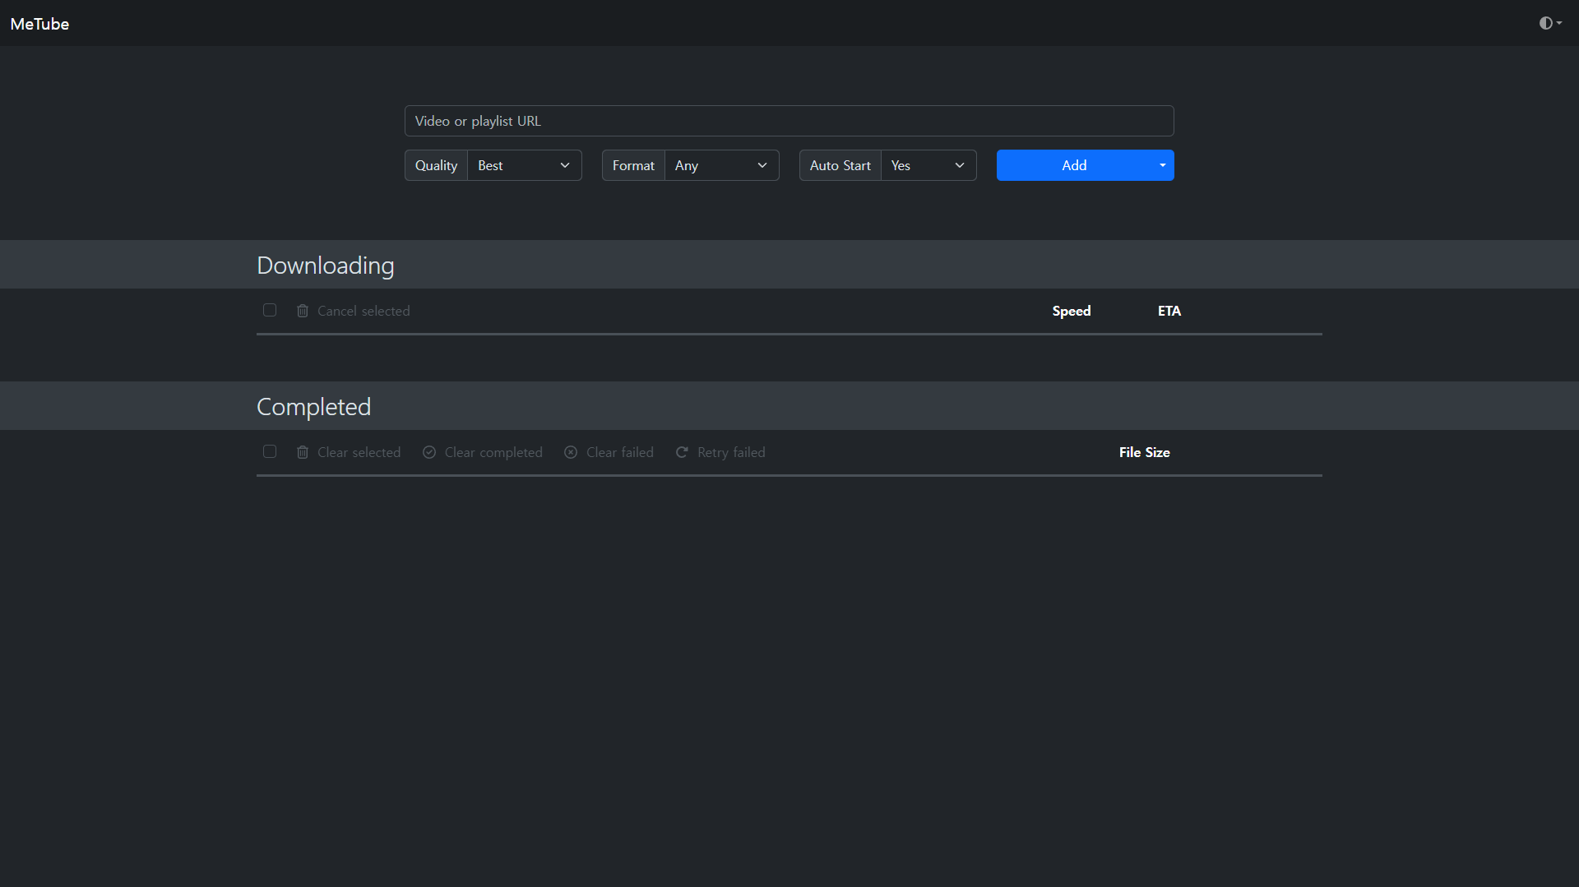Click the Speed column header

[1071, 311]
